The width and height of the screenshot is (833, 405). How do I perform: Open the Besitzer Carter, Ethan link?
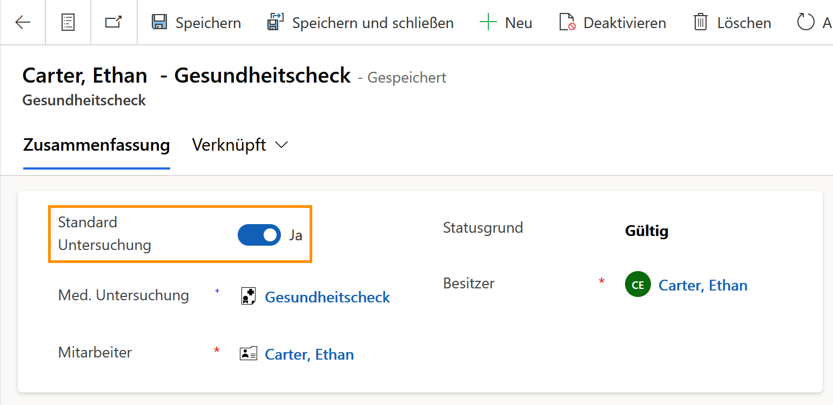click(x=703, y=285)
